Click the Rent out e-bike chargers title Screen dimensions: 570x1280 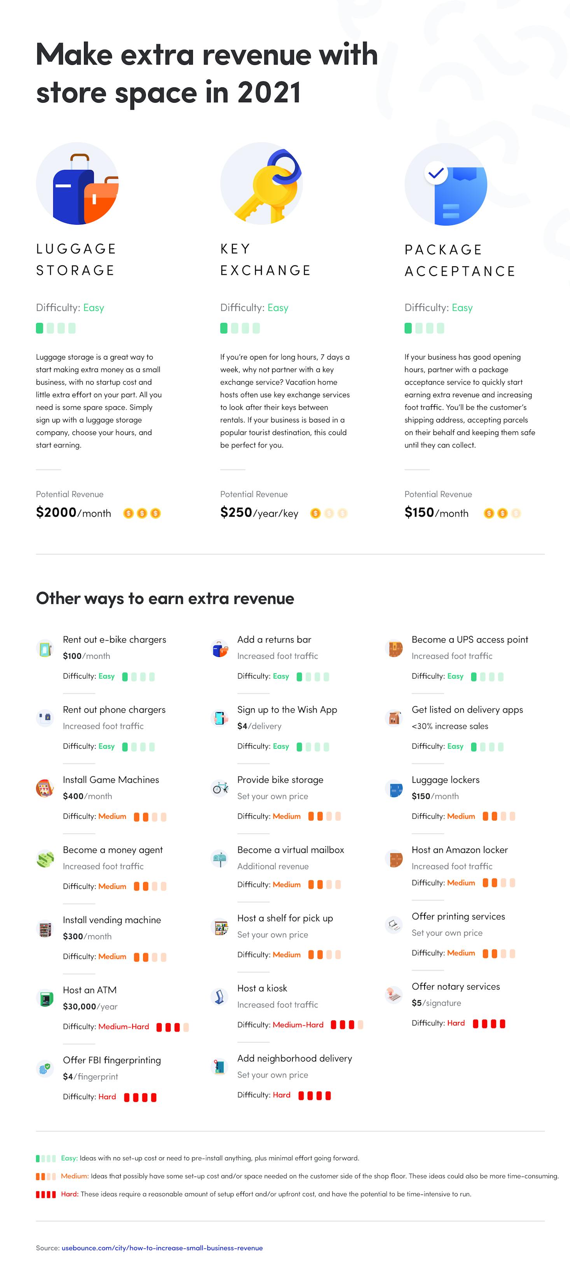coord(114,639)
